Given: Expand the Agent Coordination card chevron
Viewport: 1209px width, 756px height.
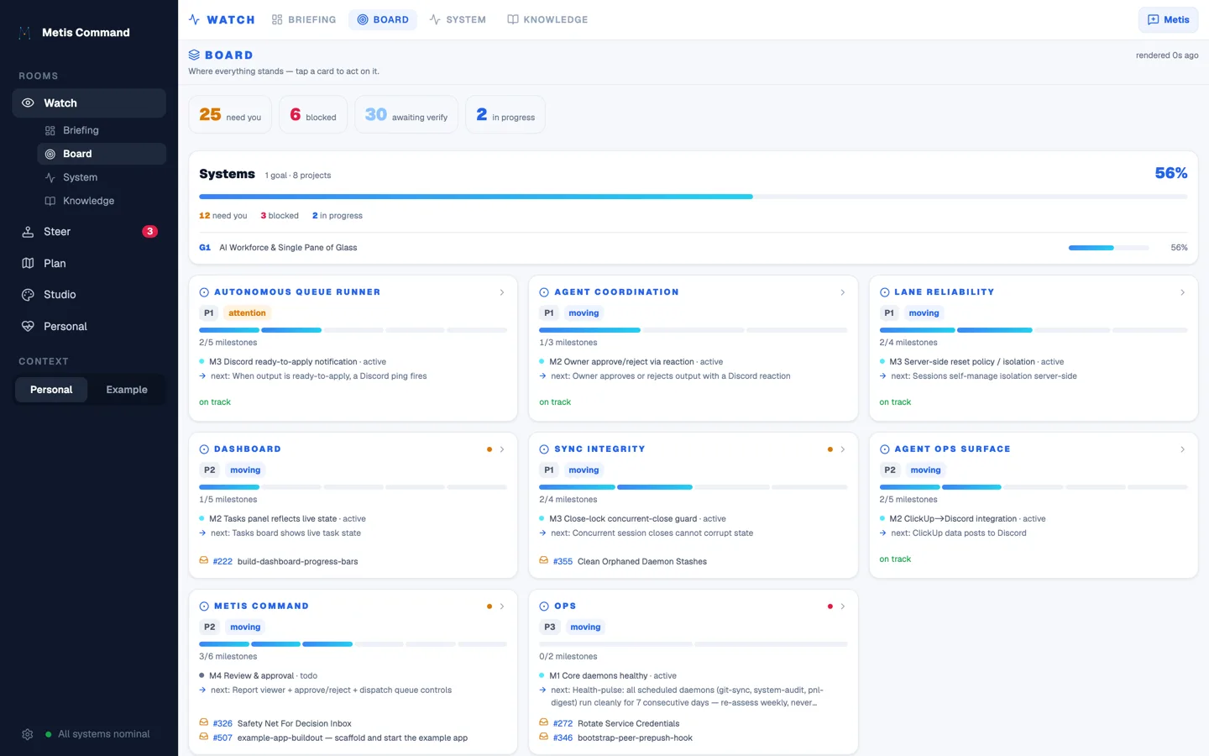Looking at the screenshot, I should (843, 292).
